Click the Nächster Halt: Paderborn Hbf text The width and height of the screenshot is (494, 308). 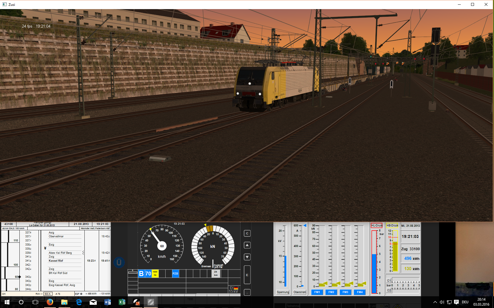coord(95,228)
